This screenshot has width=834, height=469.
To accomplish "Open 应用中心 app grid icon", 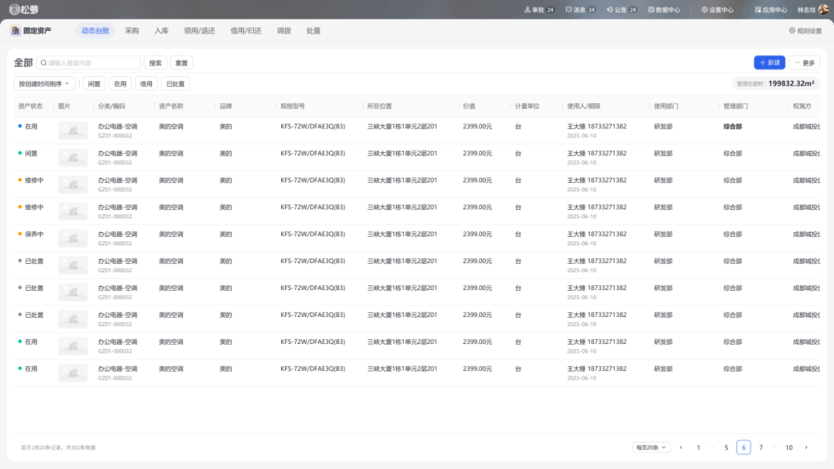I will coord(758,10).
